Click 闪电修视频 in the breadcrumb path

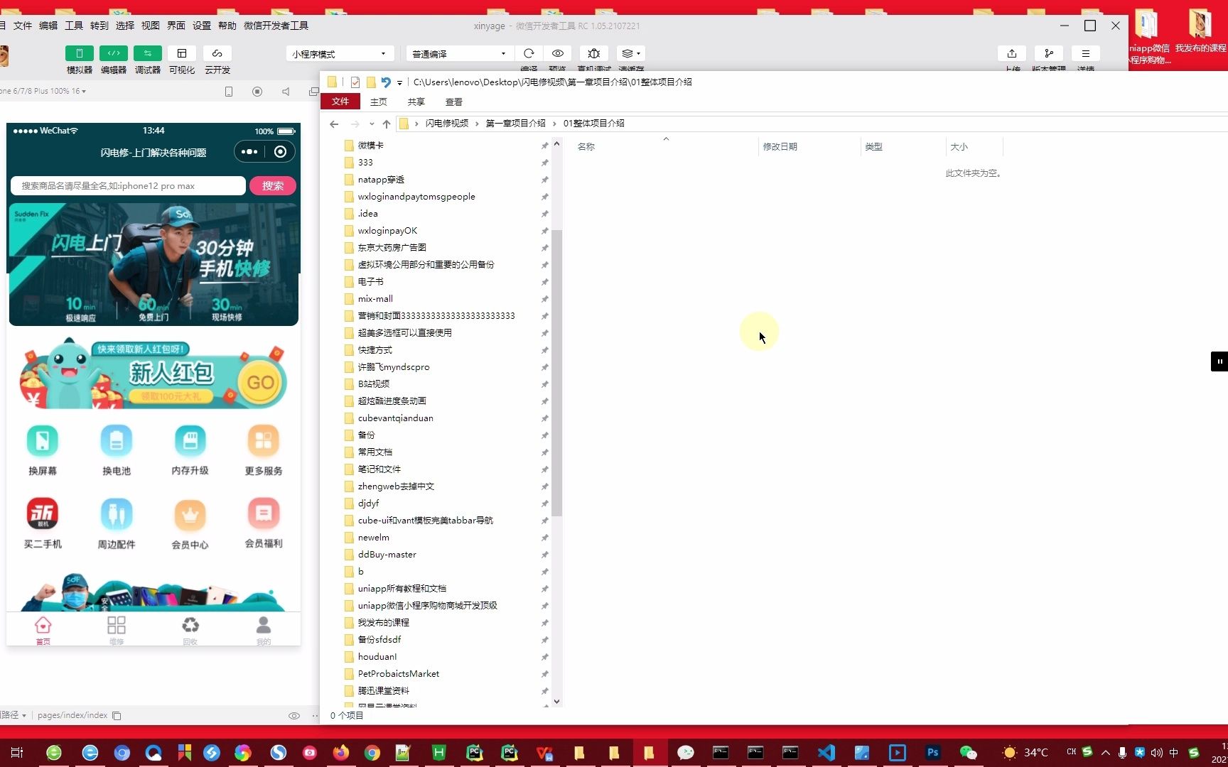click(447, 124)
